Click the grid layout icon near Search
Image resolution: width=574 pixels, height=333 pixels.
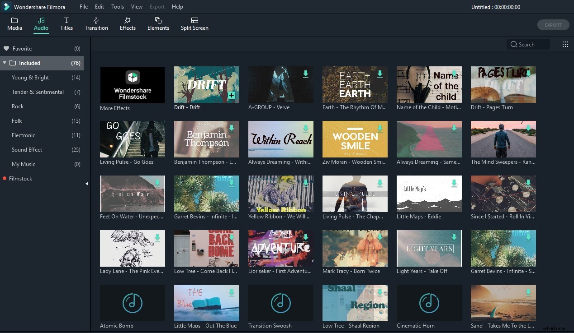[565, 44]
